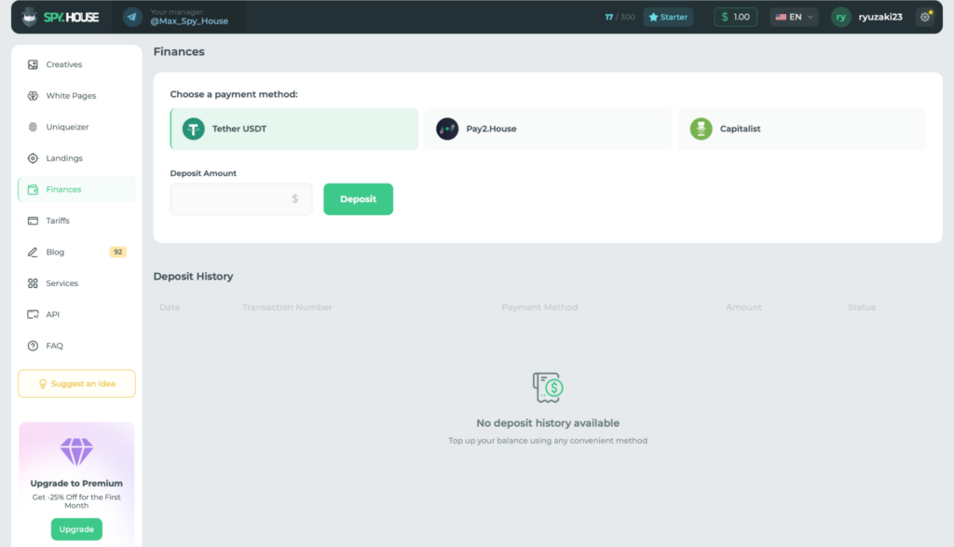Click the Pay2.House logo icon
Screen dimensions: 954x547
coord(447,129)
